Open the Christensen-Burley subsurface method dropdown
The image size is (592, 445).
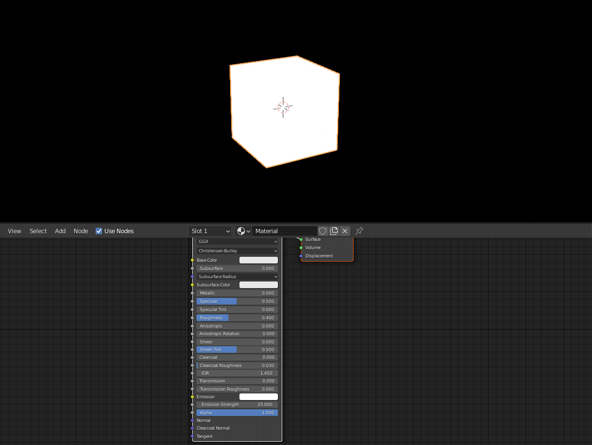pos(237,250)
